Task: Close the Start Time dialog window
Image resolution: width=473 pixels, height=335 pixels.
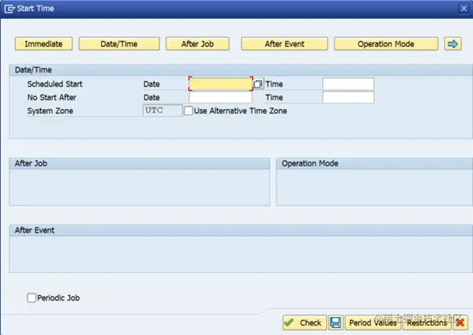Action: 464,9
